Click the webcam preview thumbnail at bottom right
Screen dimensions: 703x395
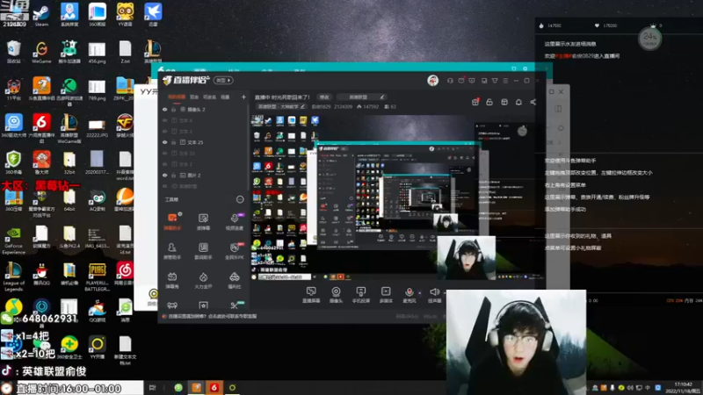(x=516, y=342)
